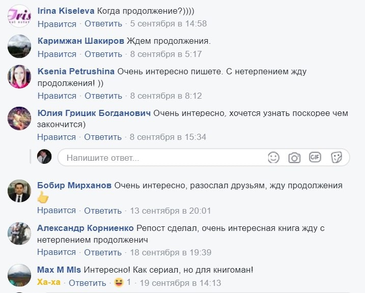Toggle the Ха-ха reaction on Max's comment
Viewport: 365px width, 293px height.
click(x=50, y=283)
